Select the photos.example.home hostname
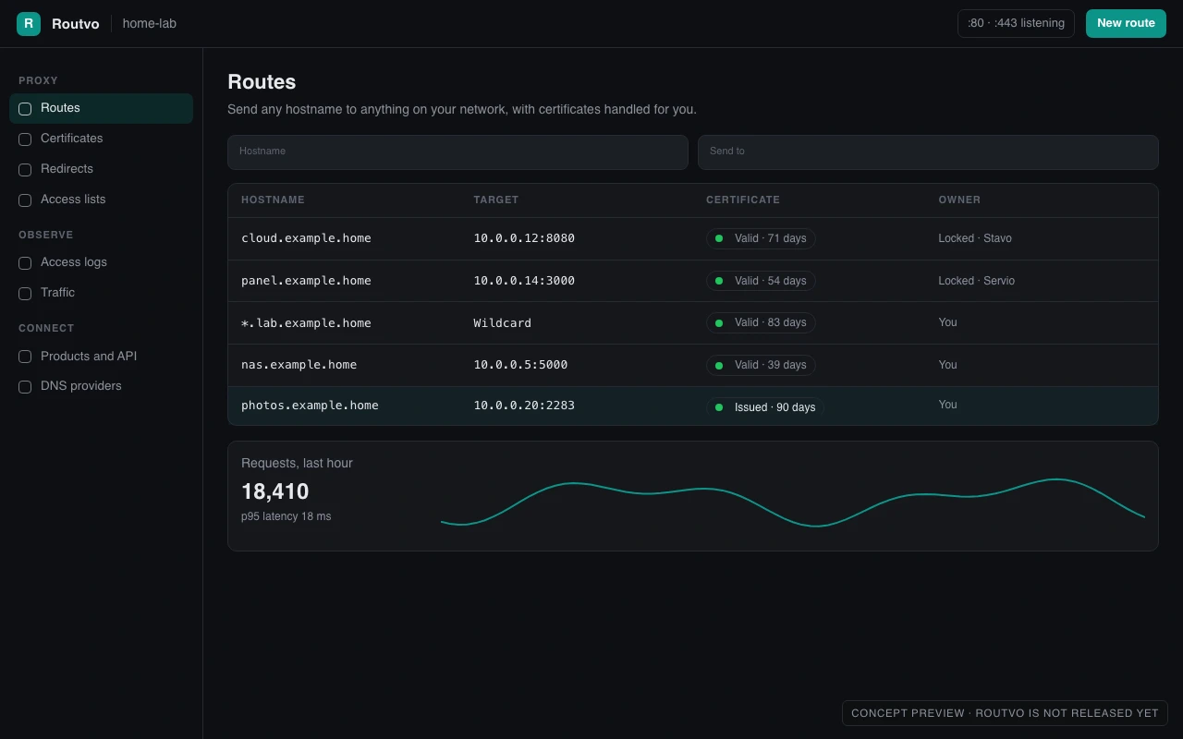Viewport: 1183px width, 739px height. [310, 406]
